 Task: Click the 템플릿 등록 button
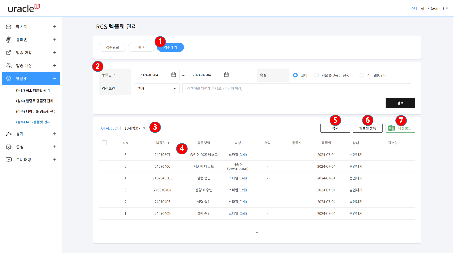click(x=368, y=128)
